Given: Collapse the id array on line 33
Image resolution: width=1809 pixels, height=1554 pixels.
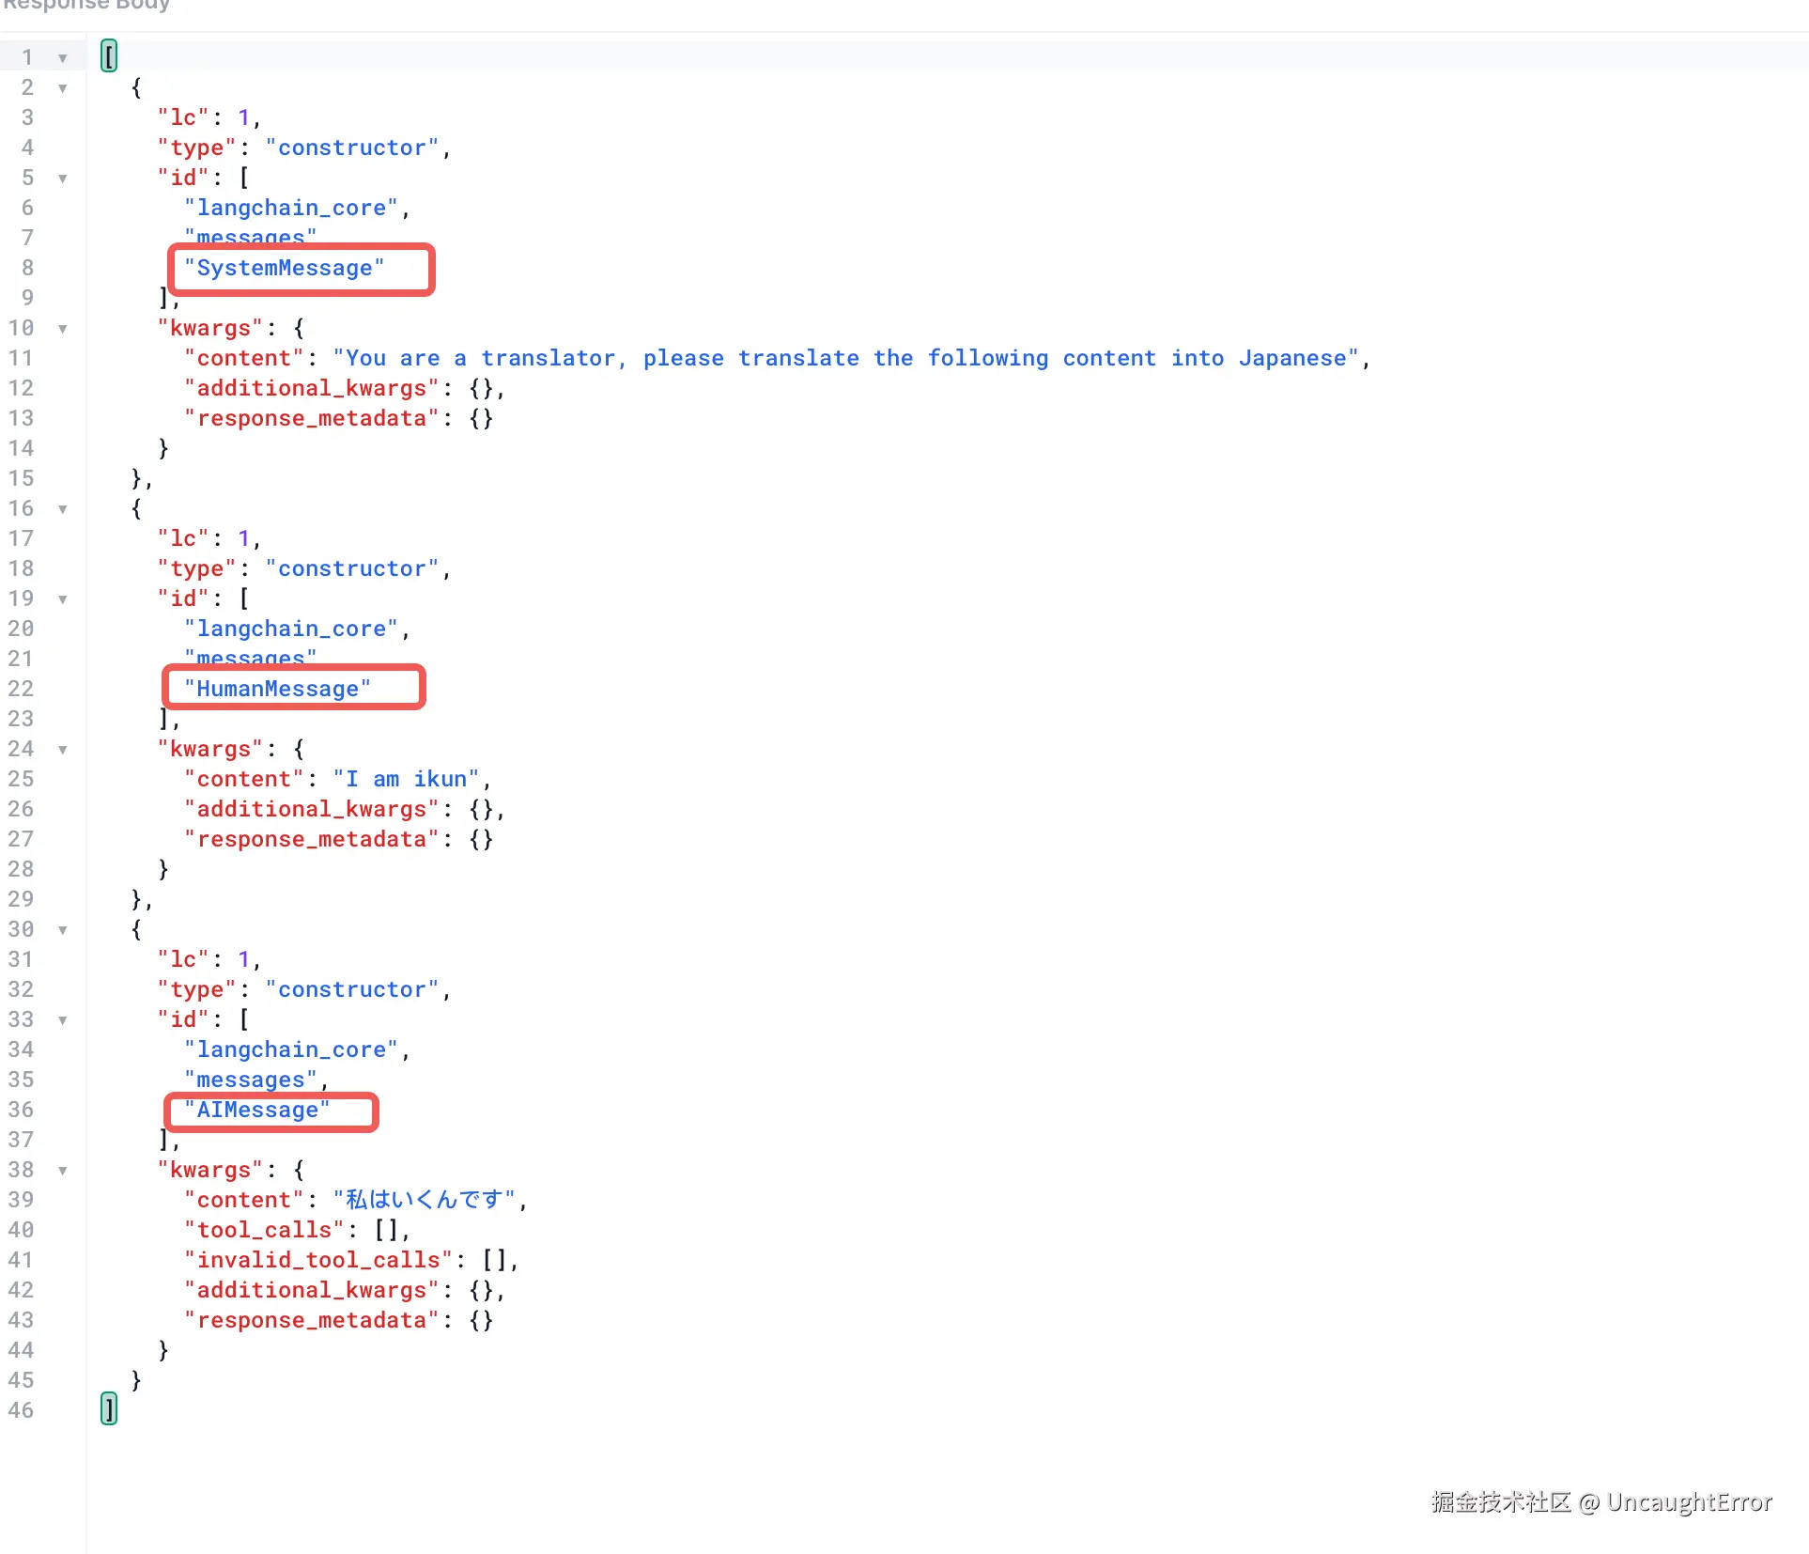Looking at the screenshot, I should click(x=63, y=1020).
